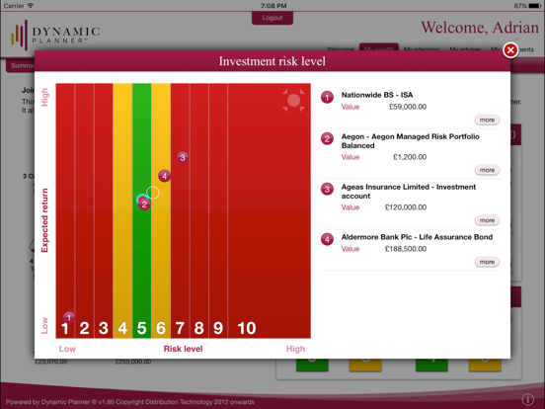The height and width of the screenshot is (409, 545).
Task: Tap the Expected return axis label
Action: pos(44,220)
